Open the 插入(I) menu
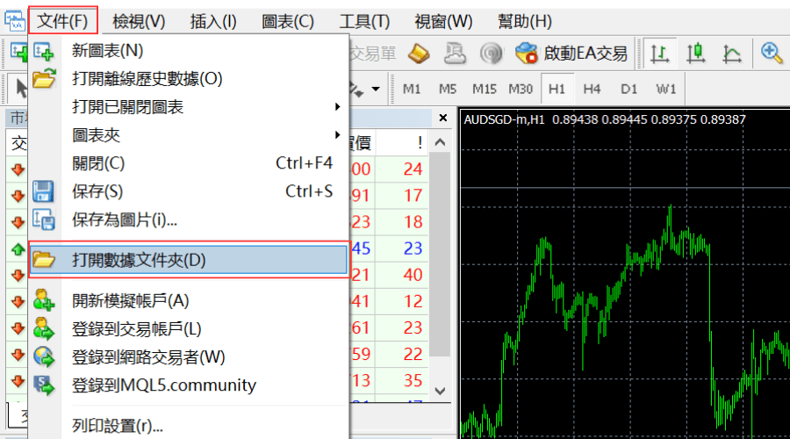 (x=213, y=21)
